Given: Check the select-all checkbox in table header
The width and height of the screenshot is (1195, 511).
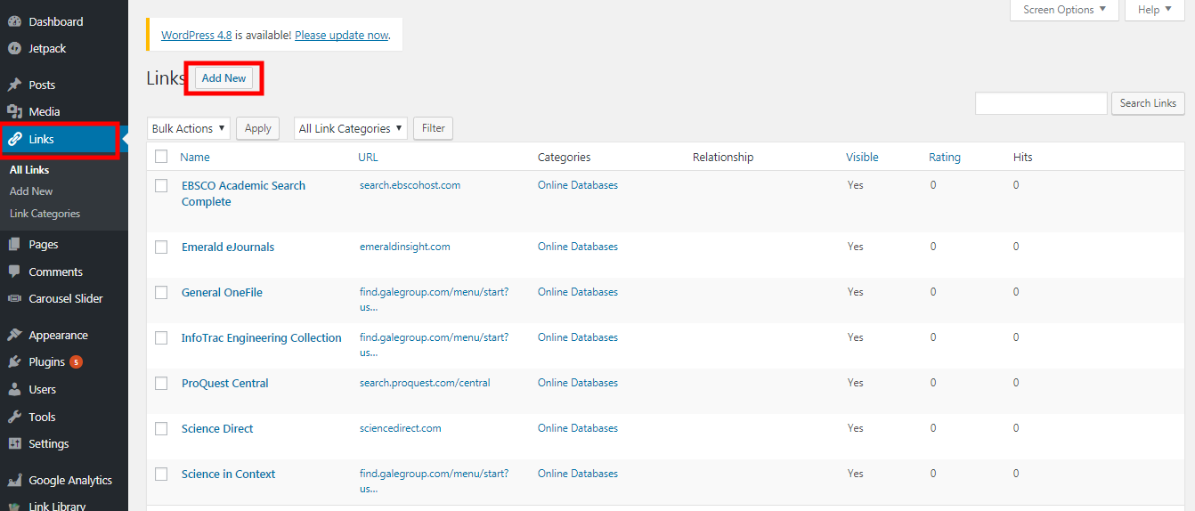Looking at the screenshot, I should 161,157.
